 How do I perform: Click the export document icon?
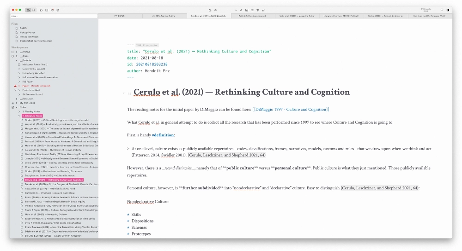click(x=210, y=10)
